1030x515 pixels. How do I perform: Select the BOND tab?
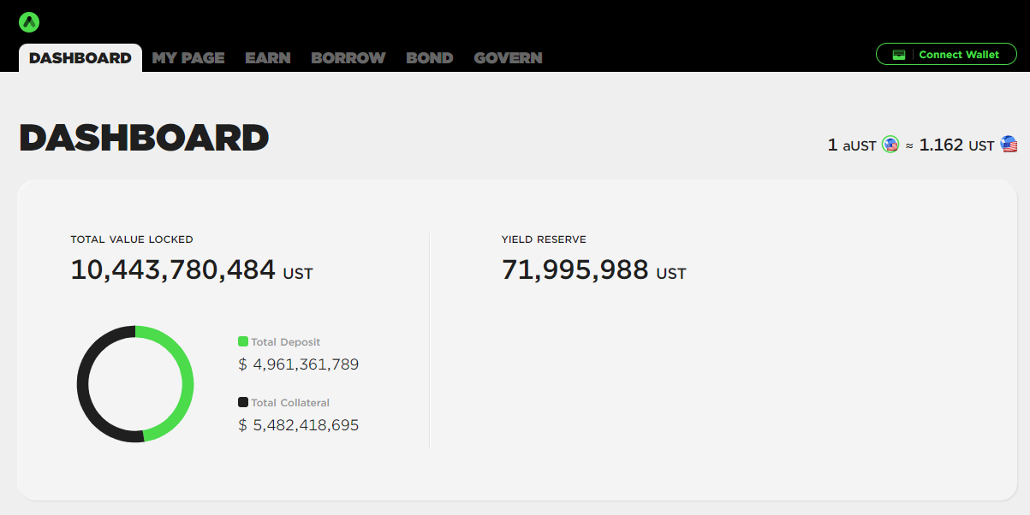click(x=430, y=58)
